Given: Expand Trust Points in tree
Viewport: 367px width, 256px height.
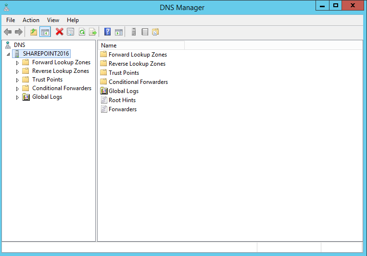Looking at the screenshot, I should 17,80.
